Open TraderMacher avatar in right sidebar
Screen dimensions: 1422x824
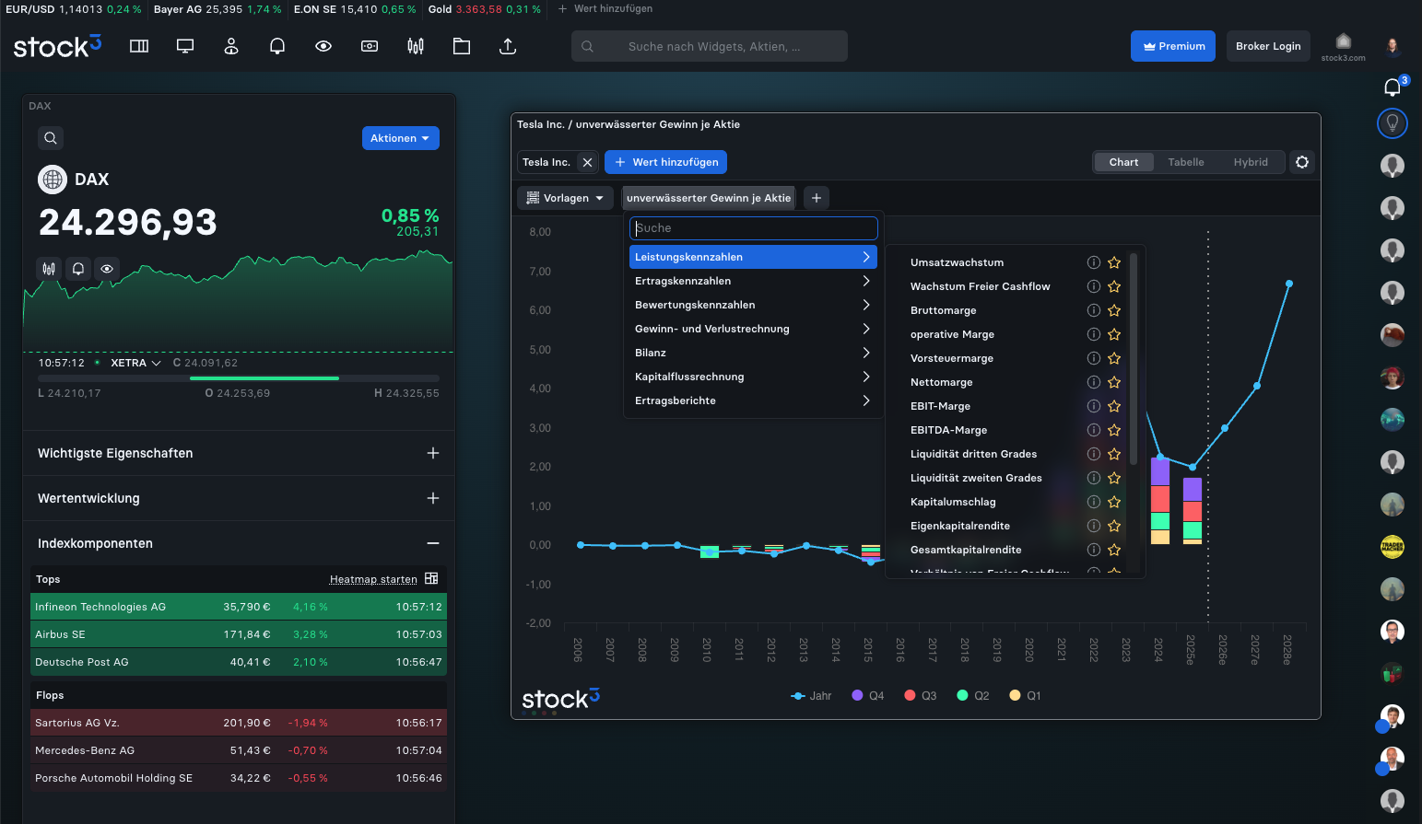pyautogui.click(x=1393, y=547)
